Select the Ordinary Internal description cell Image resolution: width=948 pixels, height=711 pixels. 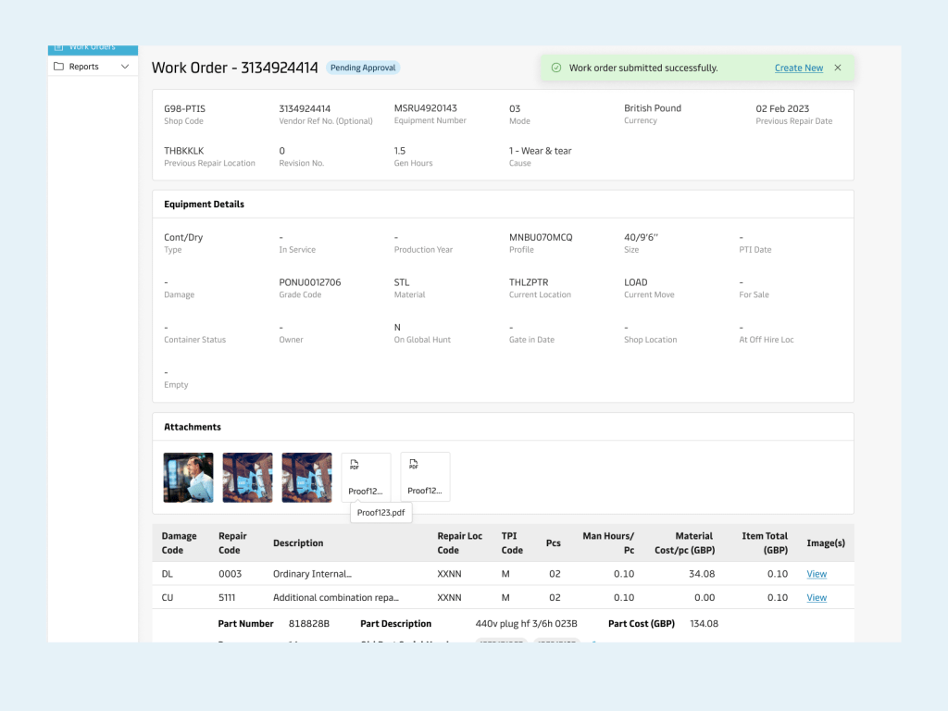point(312,574)
